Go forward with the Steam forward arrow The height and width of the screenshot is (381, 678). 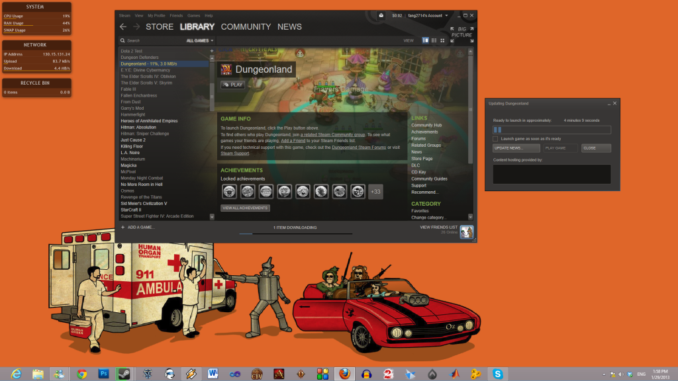coord(136,26)
